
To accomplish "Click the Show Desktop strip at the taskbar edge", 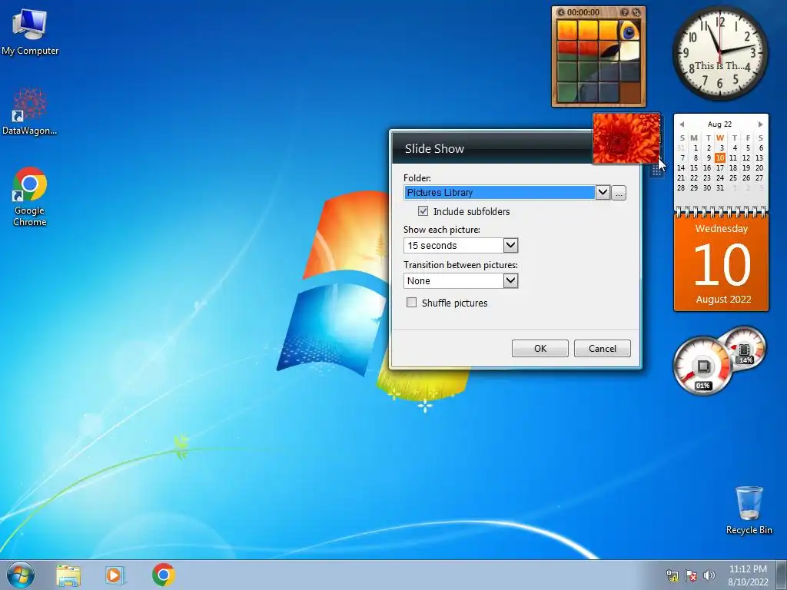I will [x=783, y=575].
